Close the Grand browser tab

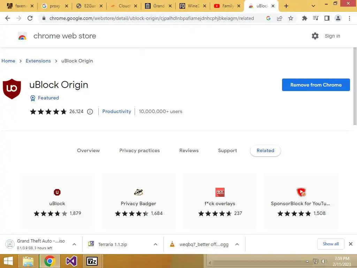tap(170, 6)
